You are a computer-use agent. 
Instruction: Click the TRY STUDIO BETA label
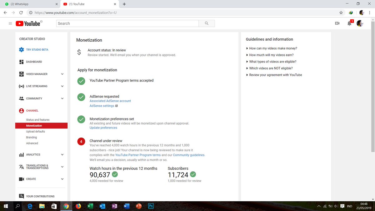(37, 50)
